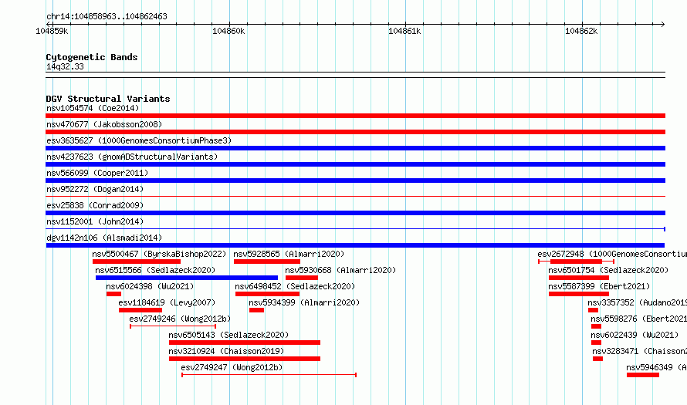Click the nsv3283471 variant label
The height and width of the screenshot is (405, 687).
tap(640, 351)
